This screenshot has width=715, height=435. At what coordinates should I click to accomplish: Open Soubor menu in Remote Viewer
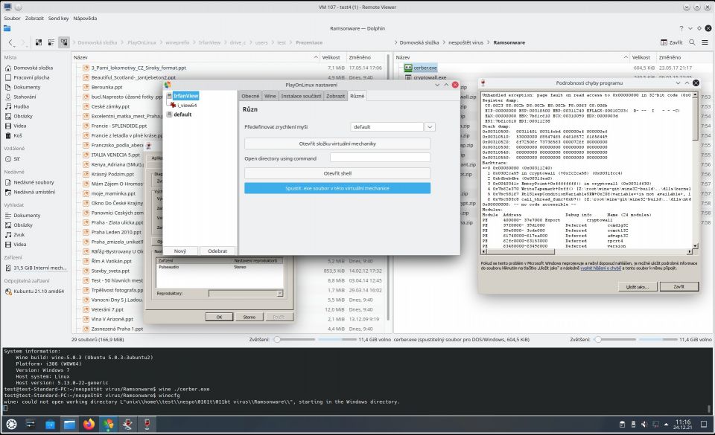tap(13, 18)
